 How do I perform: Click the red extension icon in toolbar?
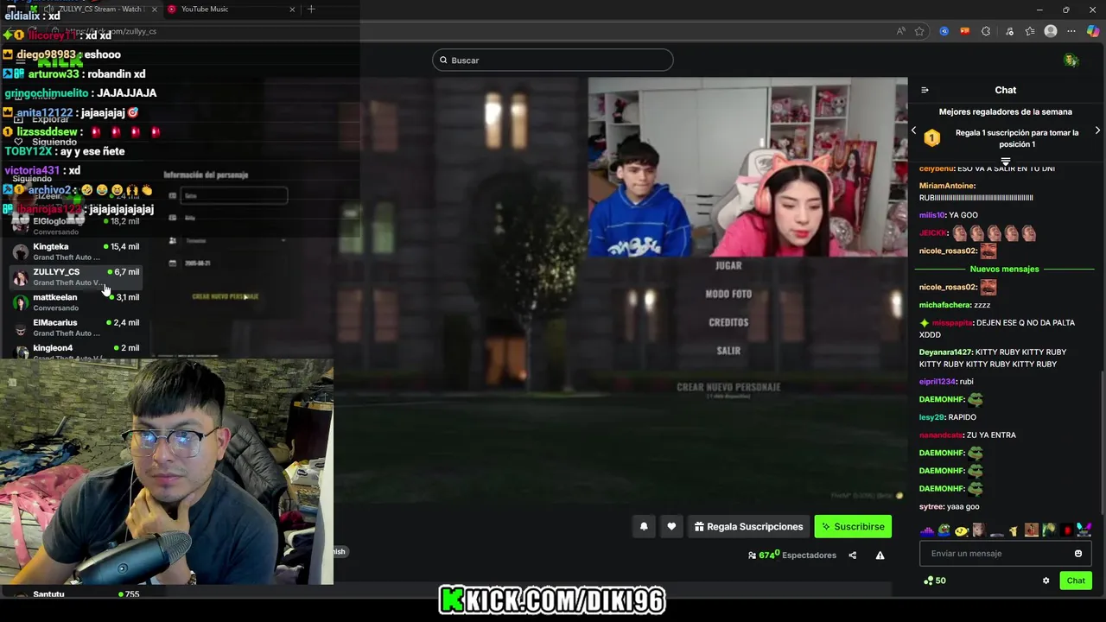[965, 31]
